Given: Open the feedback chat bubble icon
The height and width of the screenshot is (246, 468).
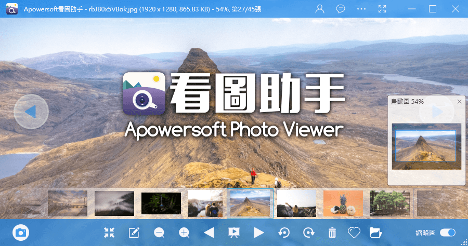Looking at the screenshot, I should tap(341, 9).
